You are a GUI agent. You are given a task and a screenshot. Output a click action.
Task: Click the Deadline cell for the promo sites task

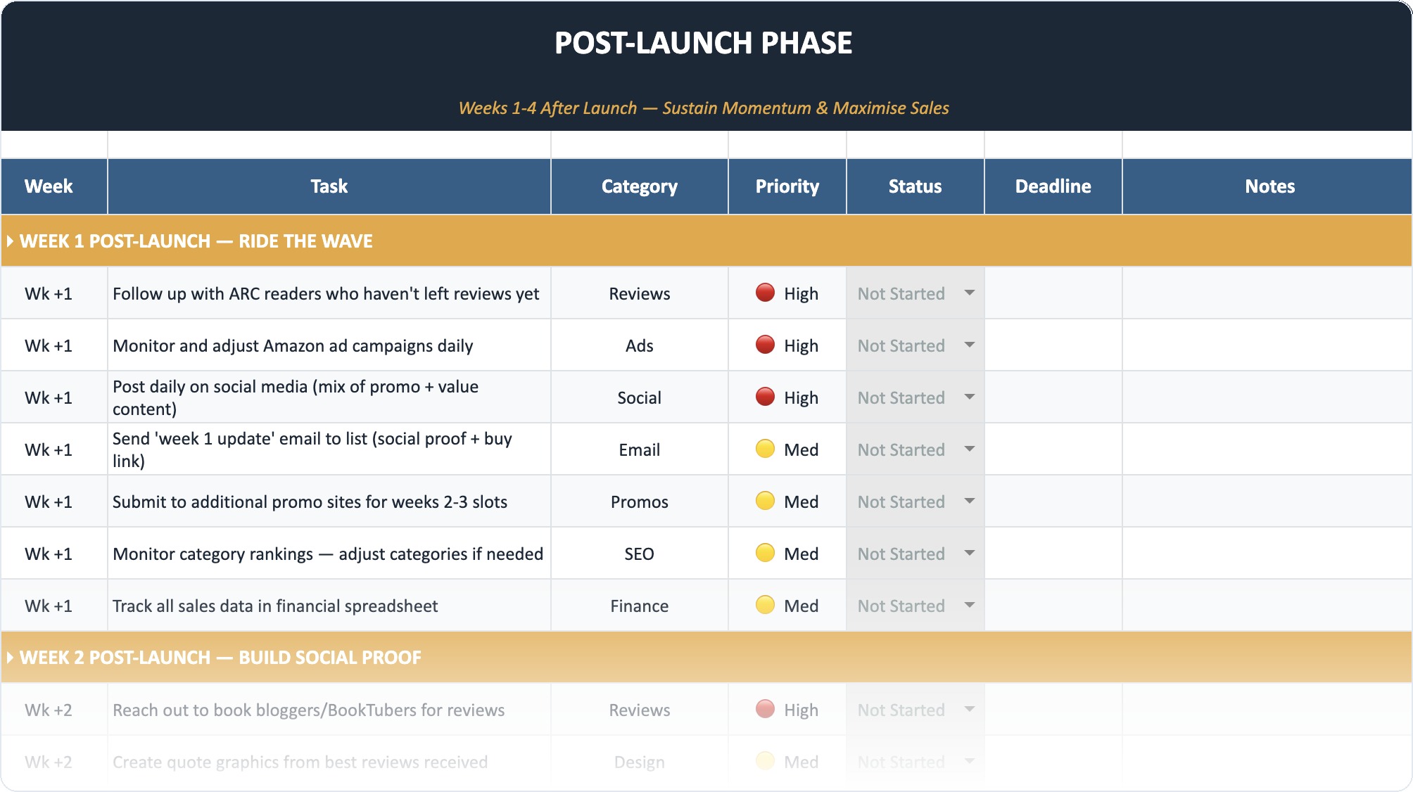pyautogui.click(x=1052, y=501)
